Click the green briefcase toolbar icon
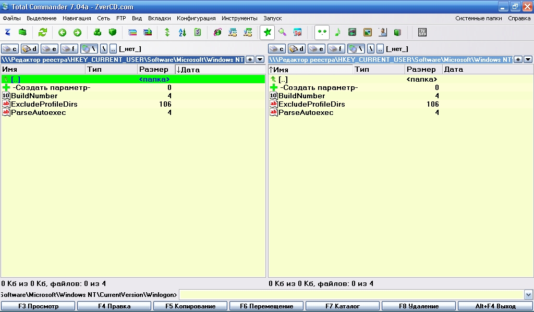Screen dimensions: 534x312 [x=22, y=32]
